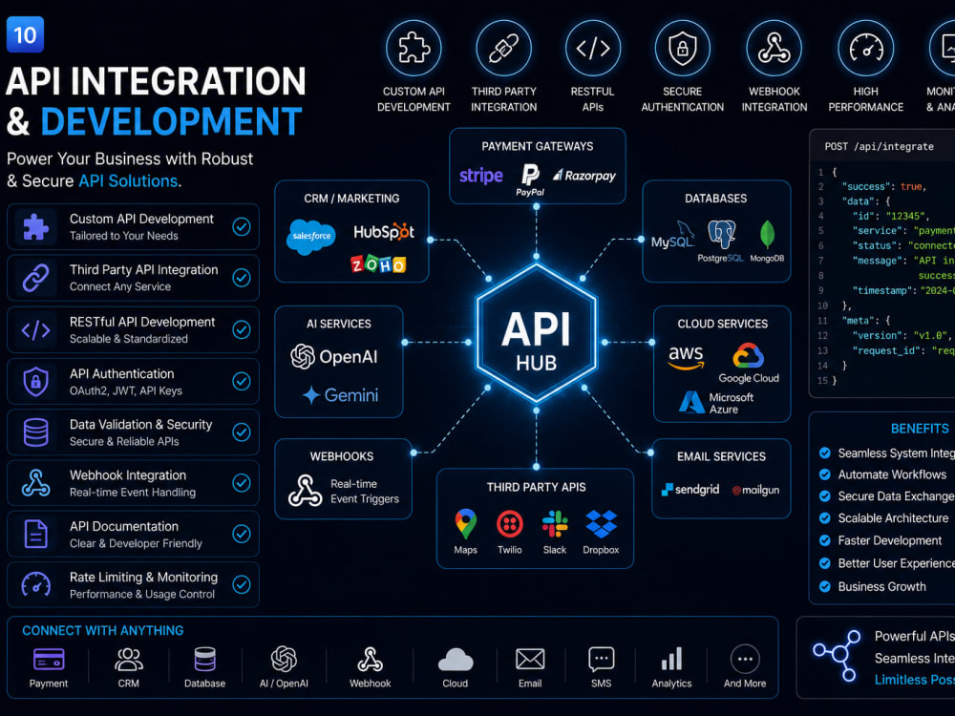
Task: Click the POST /api/integrate code header
Action: point(879,146)
